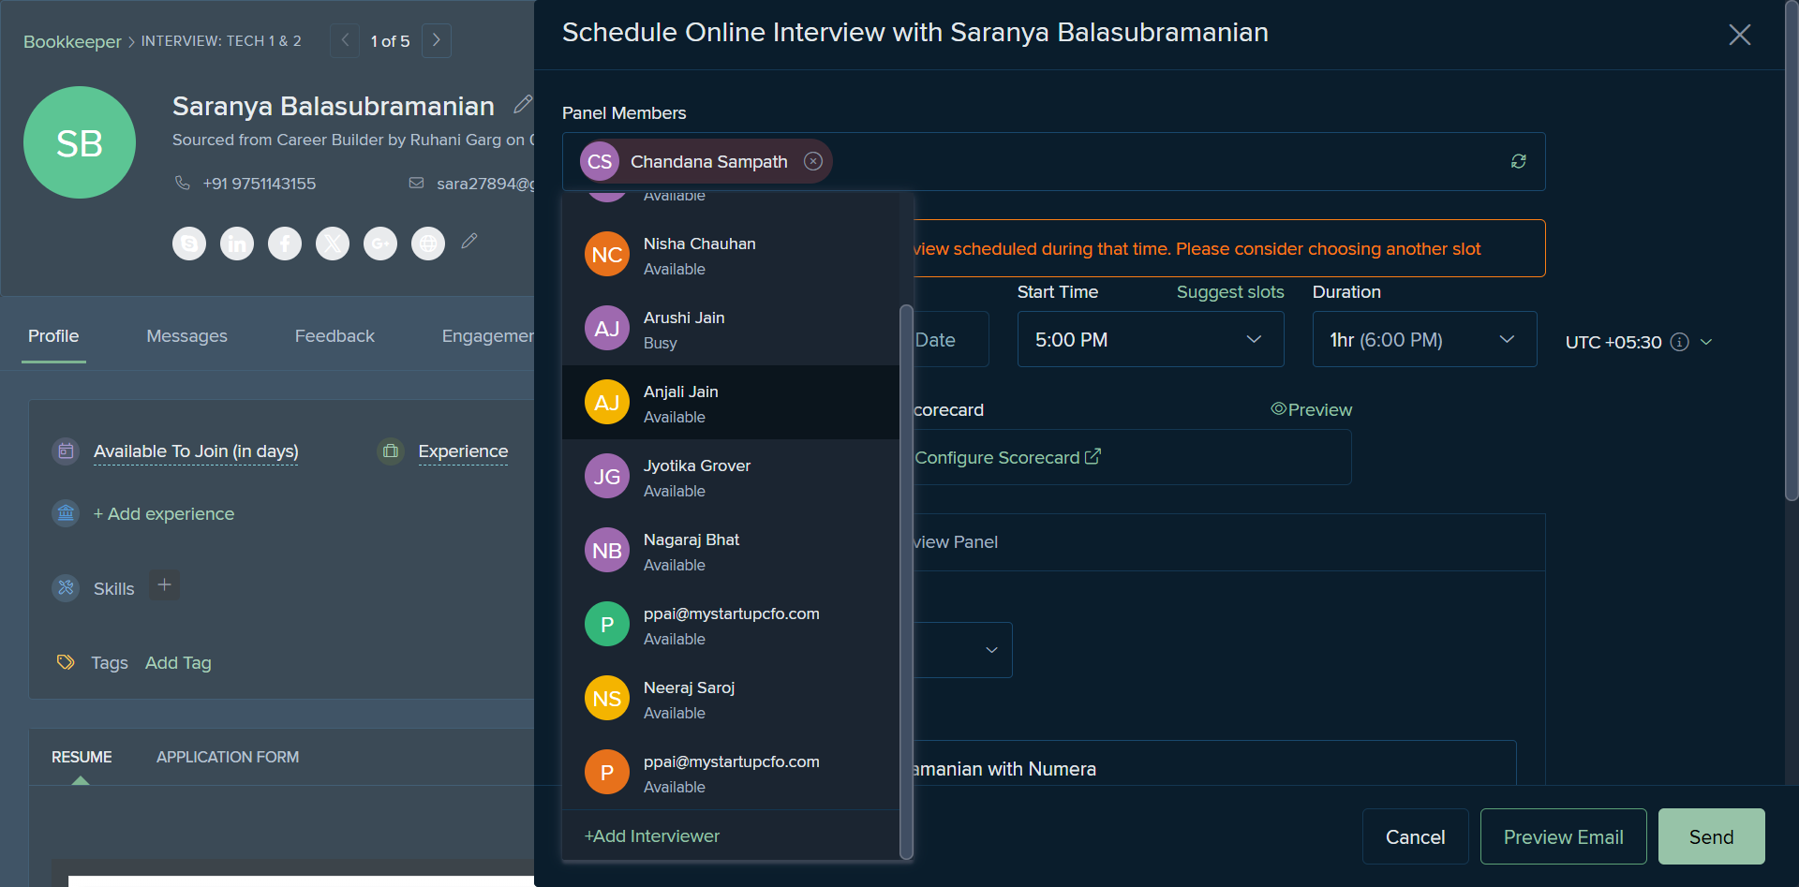Edit social links pencil icon
The height and width of the screenshot is (887, 1799).
pos(469,242)
